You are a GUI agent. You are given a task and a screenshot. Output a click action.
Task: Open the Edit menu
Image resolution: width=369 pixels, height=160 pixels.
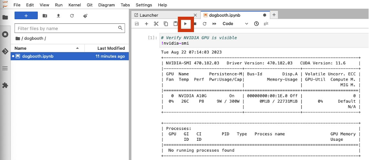pyautogui.click(x=30, y=5)
